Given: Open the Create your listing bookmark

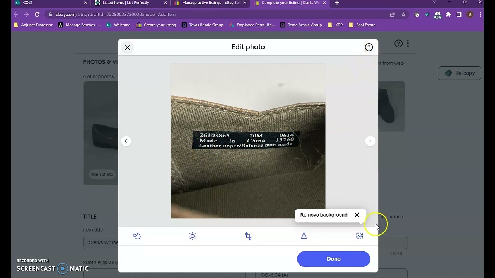Looking at the screenshot, I should tap(156, 25).
